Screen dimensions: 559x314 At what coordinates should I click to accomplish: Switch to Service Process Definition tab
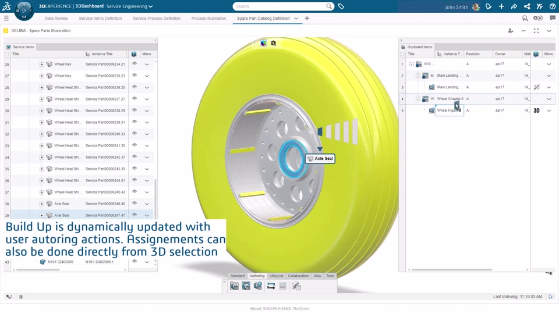[157, 19]
